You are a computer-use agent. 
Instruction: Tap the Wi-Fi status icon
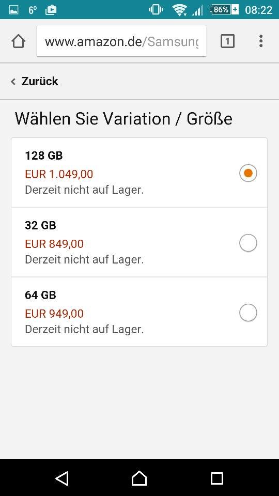pyautogui.click(x=179, y=10)
